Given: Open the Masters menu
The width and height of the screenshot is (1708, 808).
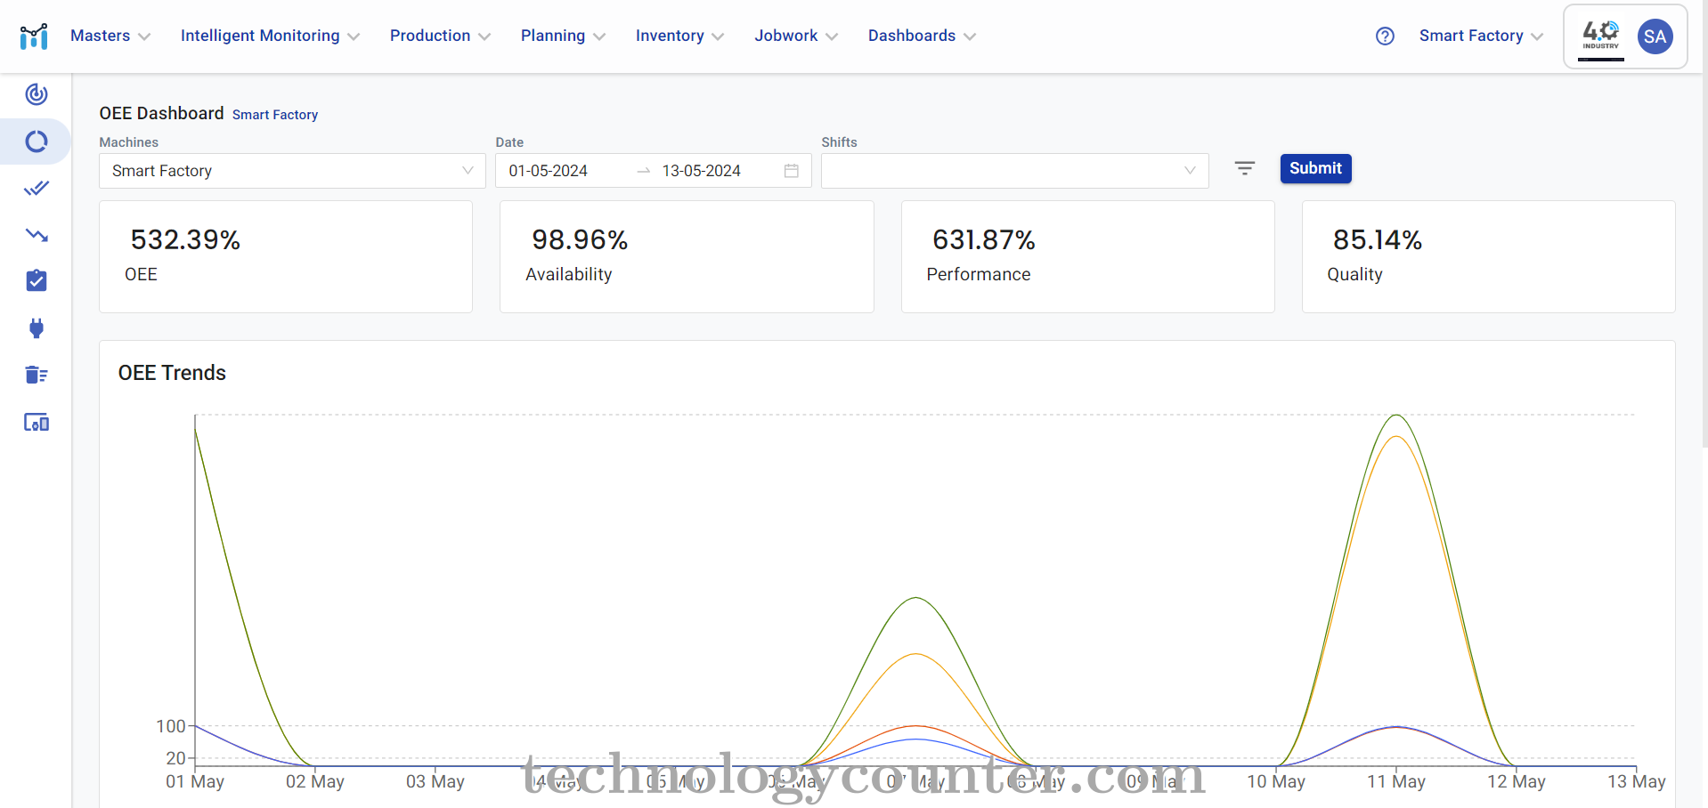Looking at the screenshot, I should pos(110,36).
